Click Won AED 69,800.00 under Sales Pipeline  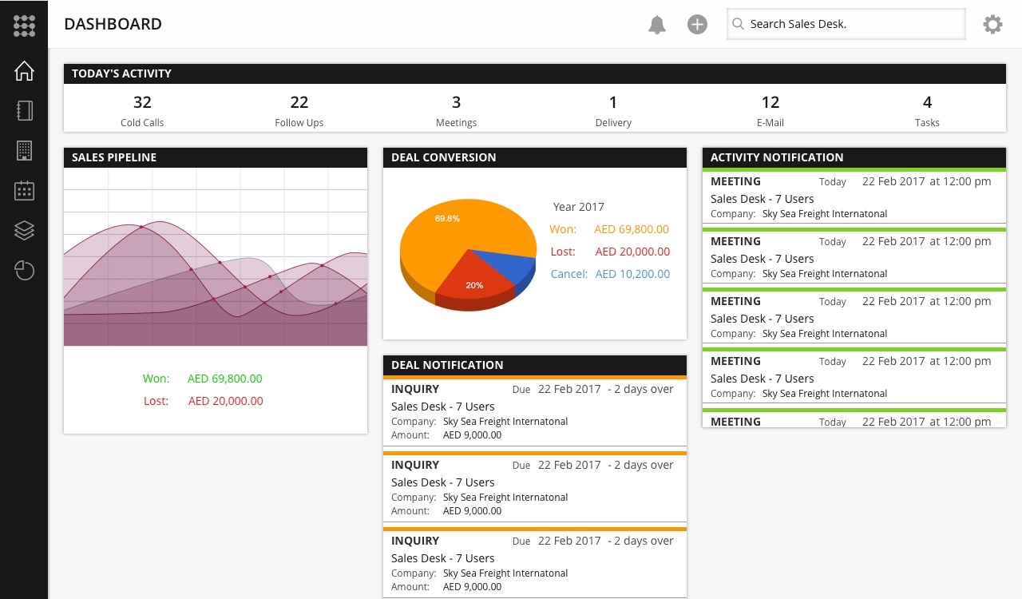(x=202, y=379)
